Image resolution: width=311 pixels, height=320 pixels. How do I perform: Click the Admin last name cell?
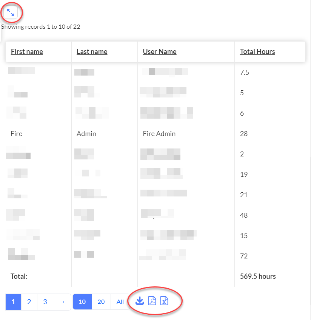click(x=86, y=134)
